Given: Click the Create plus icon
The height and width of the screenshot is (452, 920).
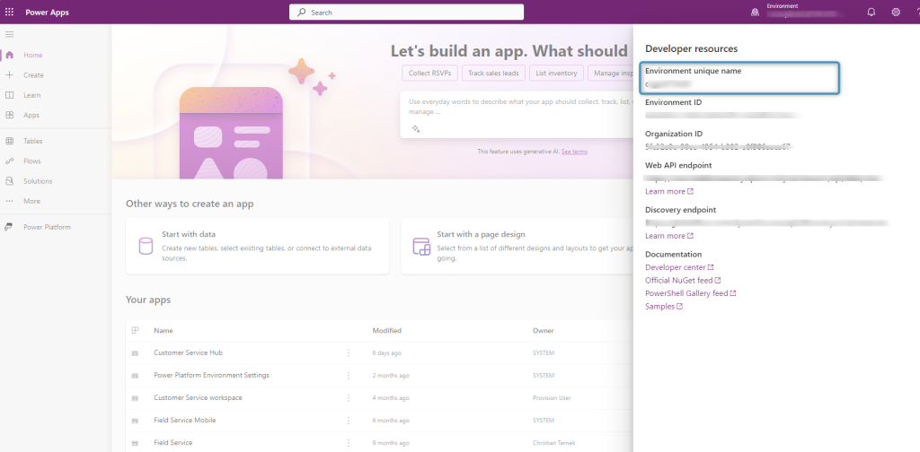Looking at the screenshot, I should click(9, 75).
